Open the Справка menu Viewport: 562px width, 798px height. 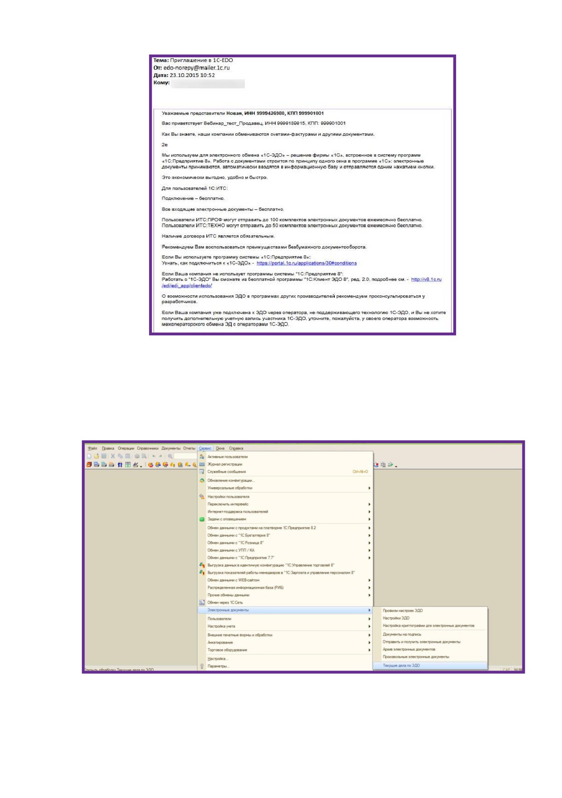tap(236, 448)
